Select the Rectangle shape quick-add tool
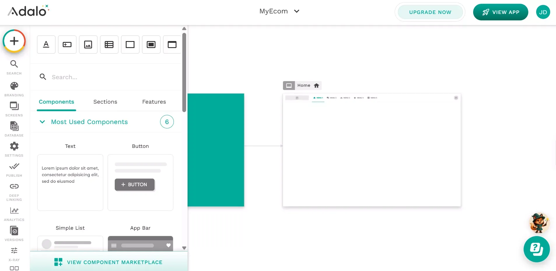Image resolution: width=556 pixels, height=271 pixels. point(130,45)
